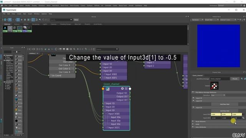Select the shiny sphere material swatch in Browser
This screenshot has width=246, height=138.
[25, 29]
